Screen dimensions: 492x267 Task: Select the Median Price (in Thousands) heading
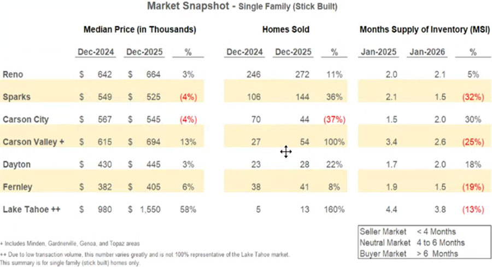click(139, 30)
